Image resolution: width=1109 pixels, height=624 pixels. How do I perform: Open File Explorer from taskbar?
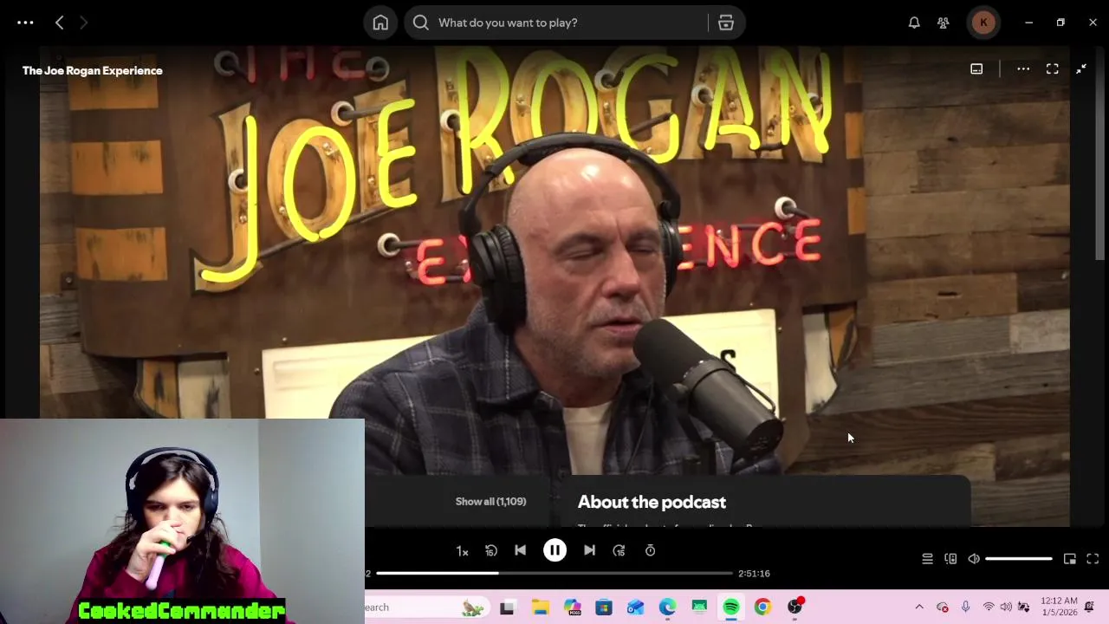click(x=540, y=608)
